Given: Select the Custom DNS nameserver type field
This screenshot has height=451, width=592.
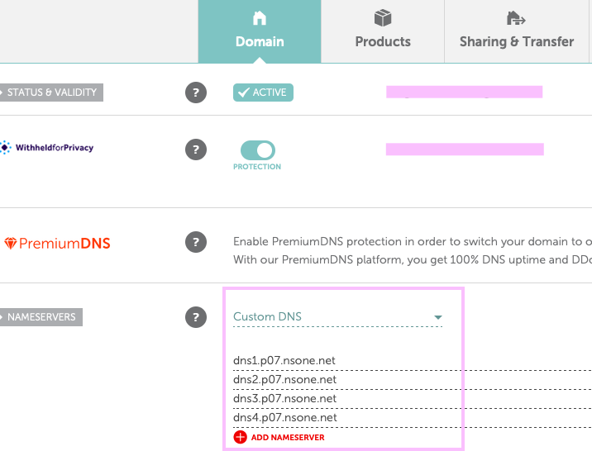Looking at the screenshot, I should coord(337,316).
